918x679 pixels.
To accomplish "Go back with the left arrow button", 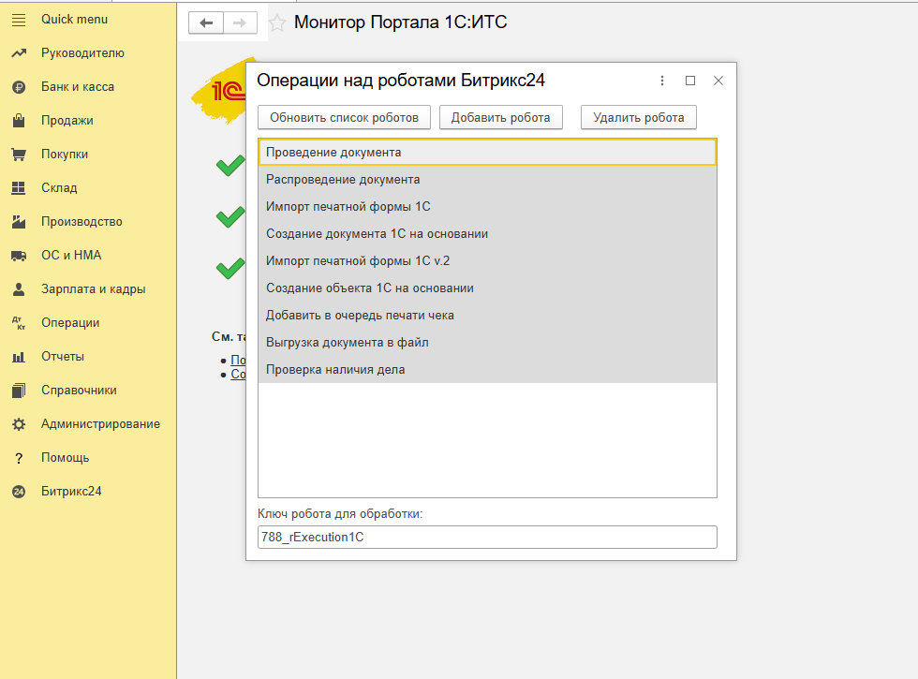I will tap(206, 22).
